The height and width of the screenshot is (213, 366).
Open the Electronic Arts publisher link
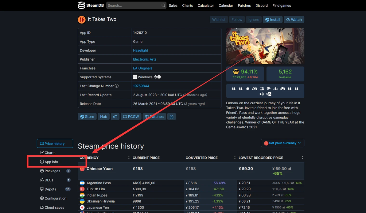pos(145,59)
